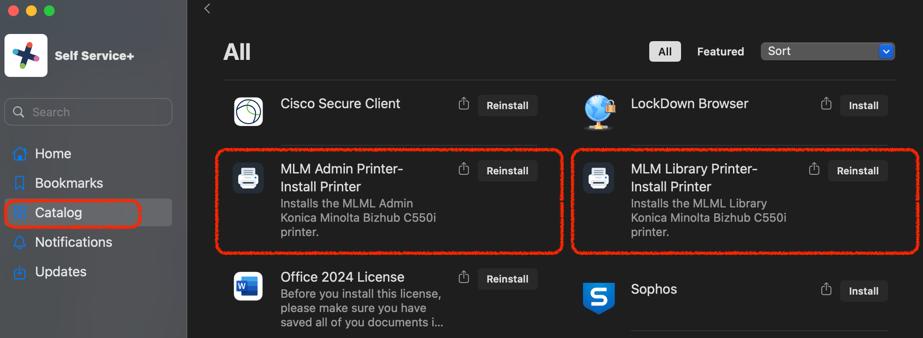Share the MLM Library Printer item
This screenshot has height=338, width=923.
tap(814, 169)
